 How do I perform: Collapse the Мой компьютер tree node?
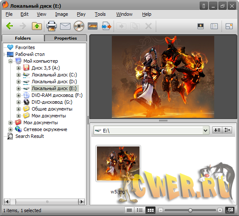coord(10,61)
